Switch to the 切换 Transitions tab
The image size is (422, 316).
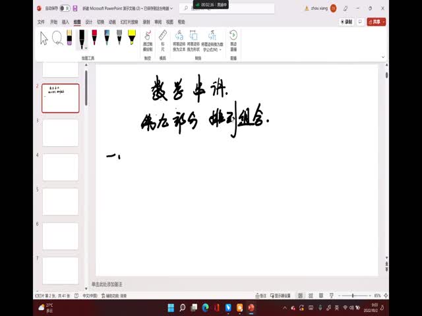tap(100, 22)
